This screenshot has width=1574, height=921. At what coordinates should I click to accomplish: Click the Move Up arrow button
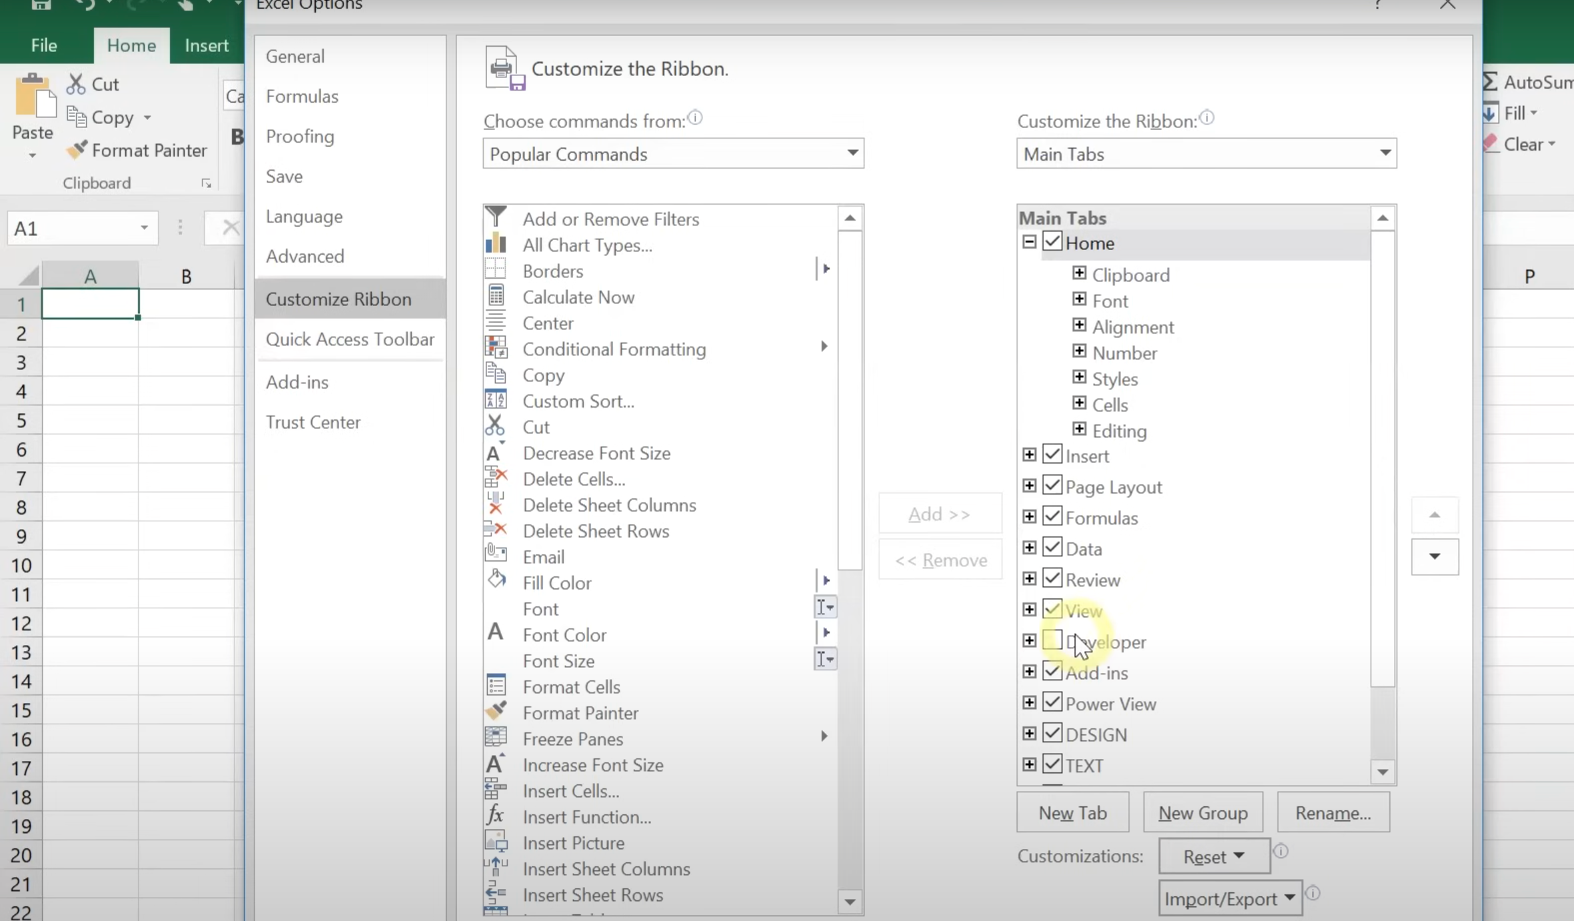coord(1435,514)
